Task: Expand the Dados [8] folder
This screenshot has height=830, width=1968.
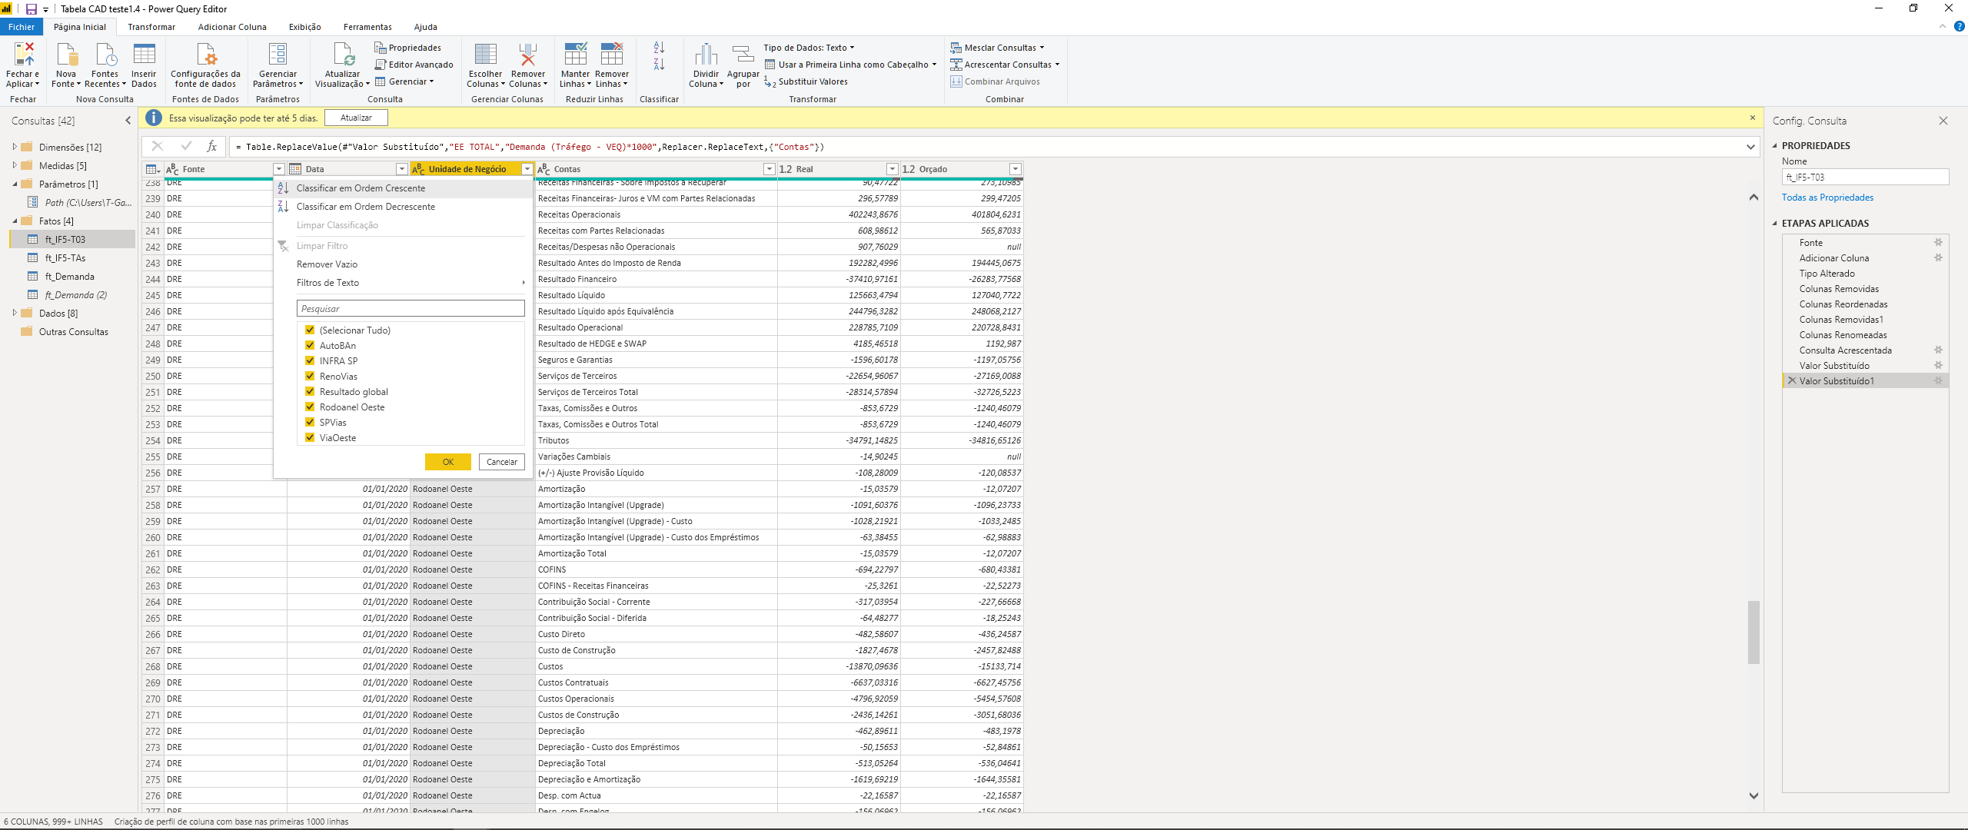Action: [x=15, y=313]
